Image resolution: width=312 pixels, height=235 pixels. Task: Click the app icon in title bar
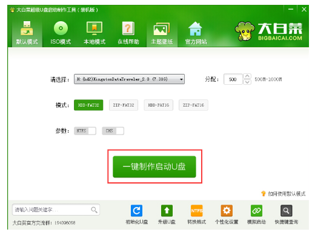pos(12,10)
